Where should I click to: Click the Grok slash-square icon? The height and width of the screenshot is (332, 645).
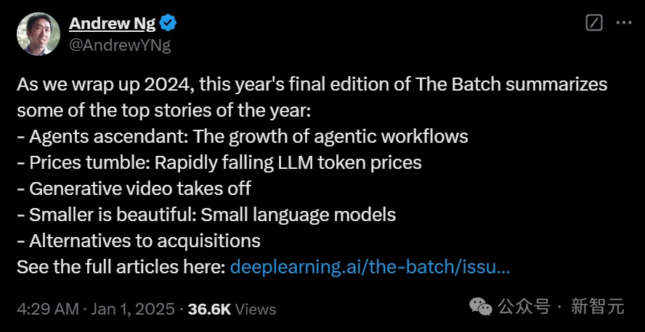click(x=593, y=23)
